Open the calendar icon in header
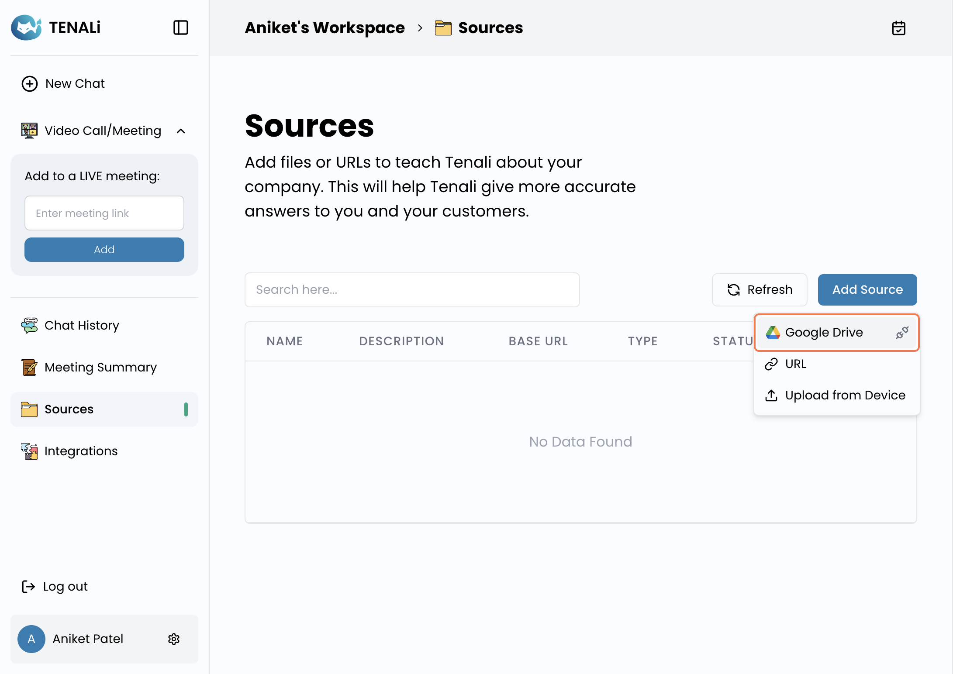 click(x=898, y=28)
